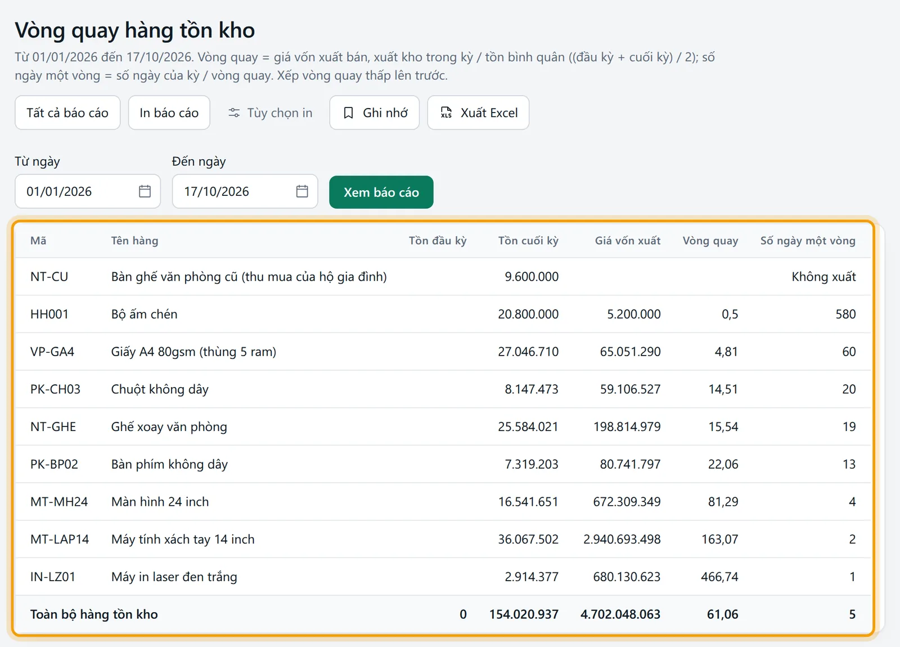Click Bàn phím không dây item name
This screenshot has width=900, height=647.
pos(169,464)
